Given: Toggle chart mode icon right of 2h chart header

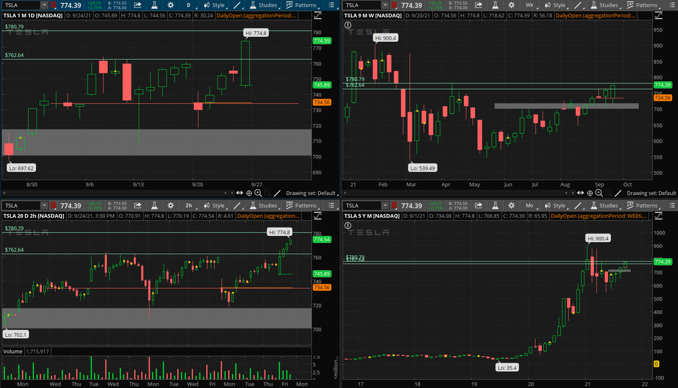Looking at the screenshot, I should (318, 216).
